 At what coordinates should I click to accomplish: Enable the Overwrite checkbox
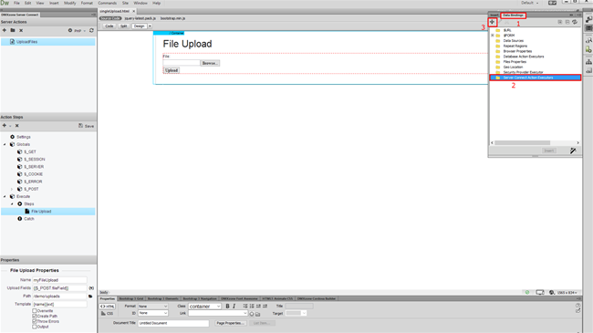[x=35, y=311]
